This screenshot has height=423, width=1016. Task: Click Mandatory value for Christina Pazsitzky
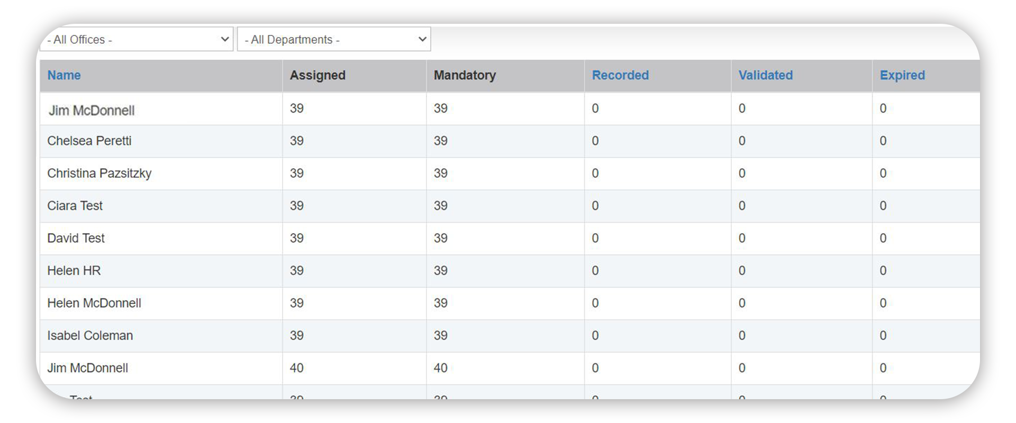click(x=441, y=173)
